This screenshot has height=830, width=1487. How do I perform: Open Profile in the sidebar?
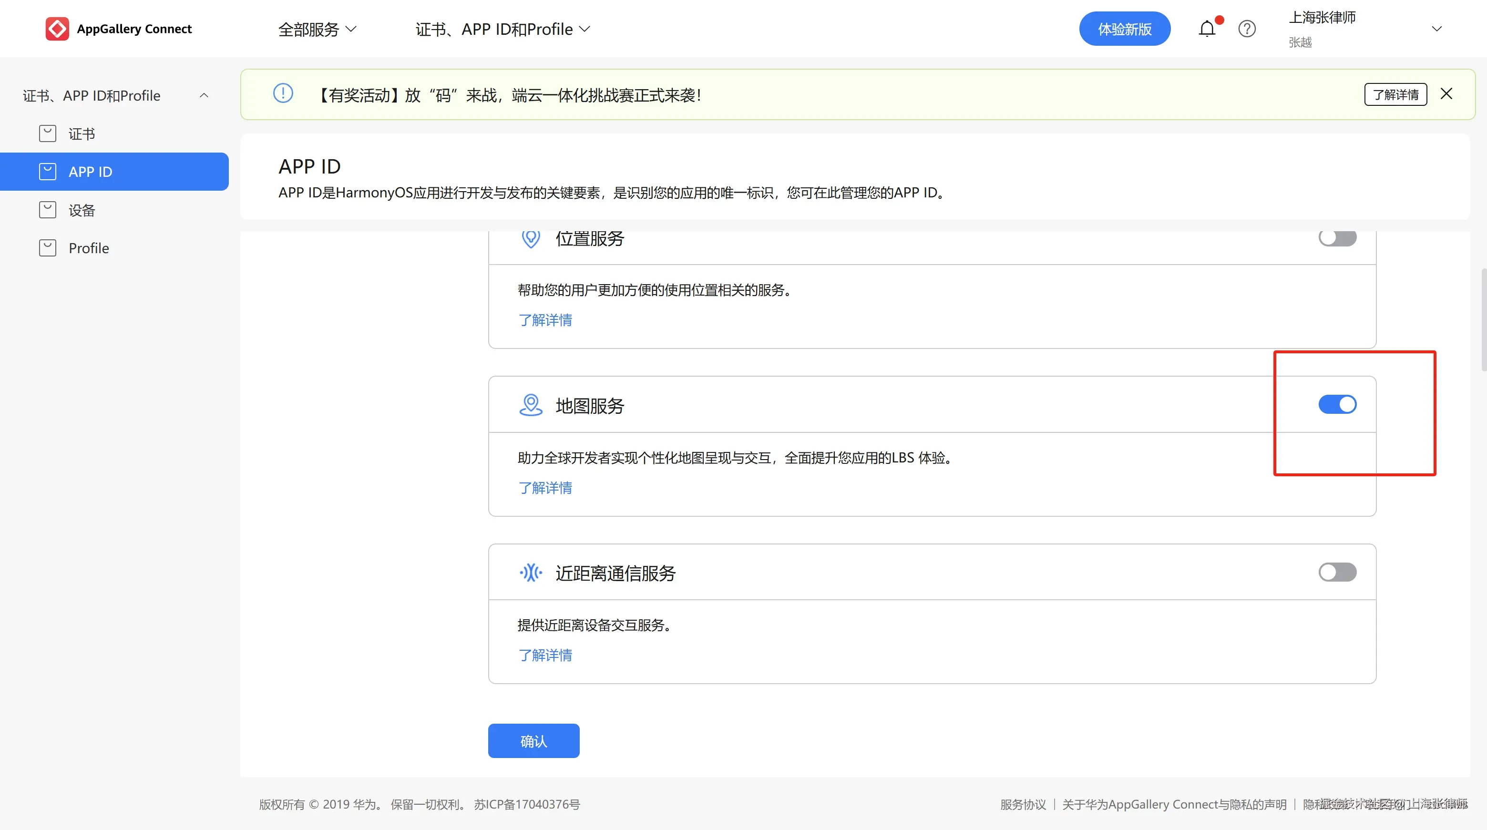(x=88, y=248)
